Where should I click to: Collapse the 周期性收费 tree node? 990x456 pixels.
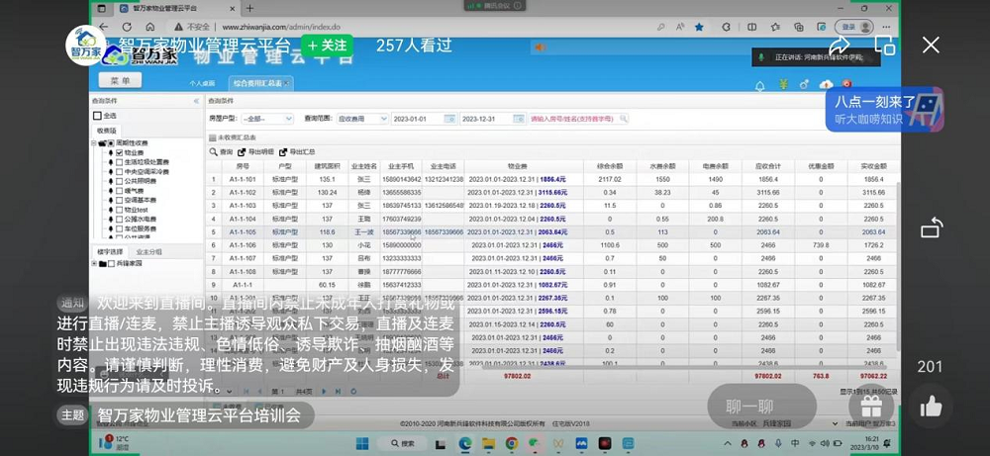click(93, 143)
